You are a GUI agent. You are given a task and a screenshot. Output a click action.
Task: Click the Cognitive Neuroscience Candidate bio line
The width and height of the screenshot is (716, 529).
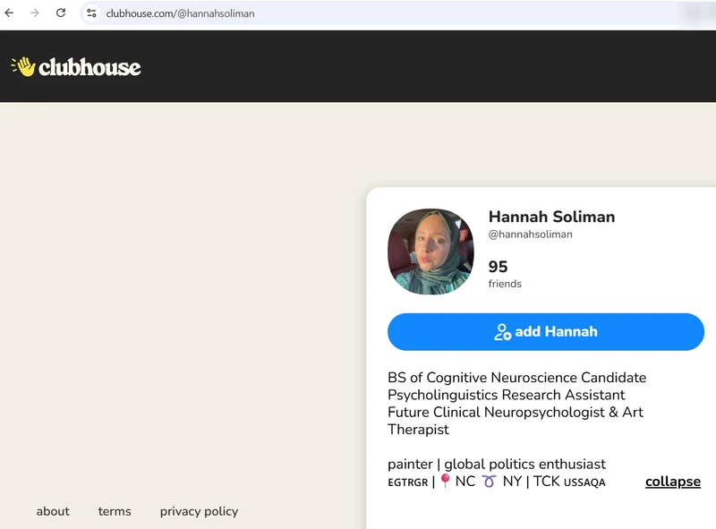[x=516, y=378]
